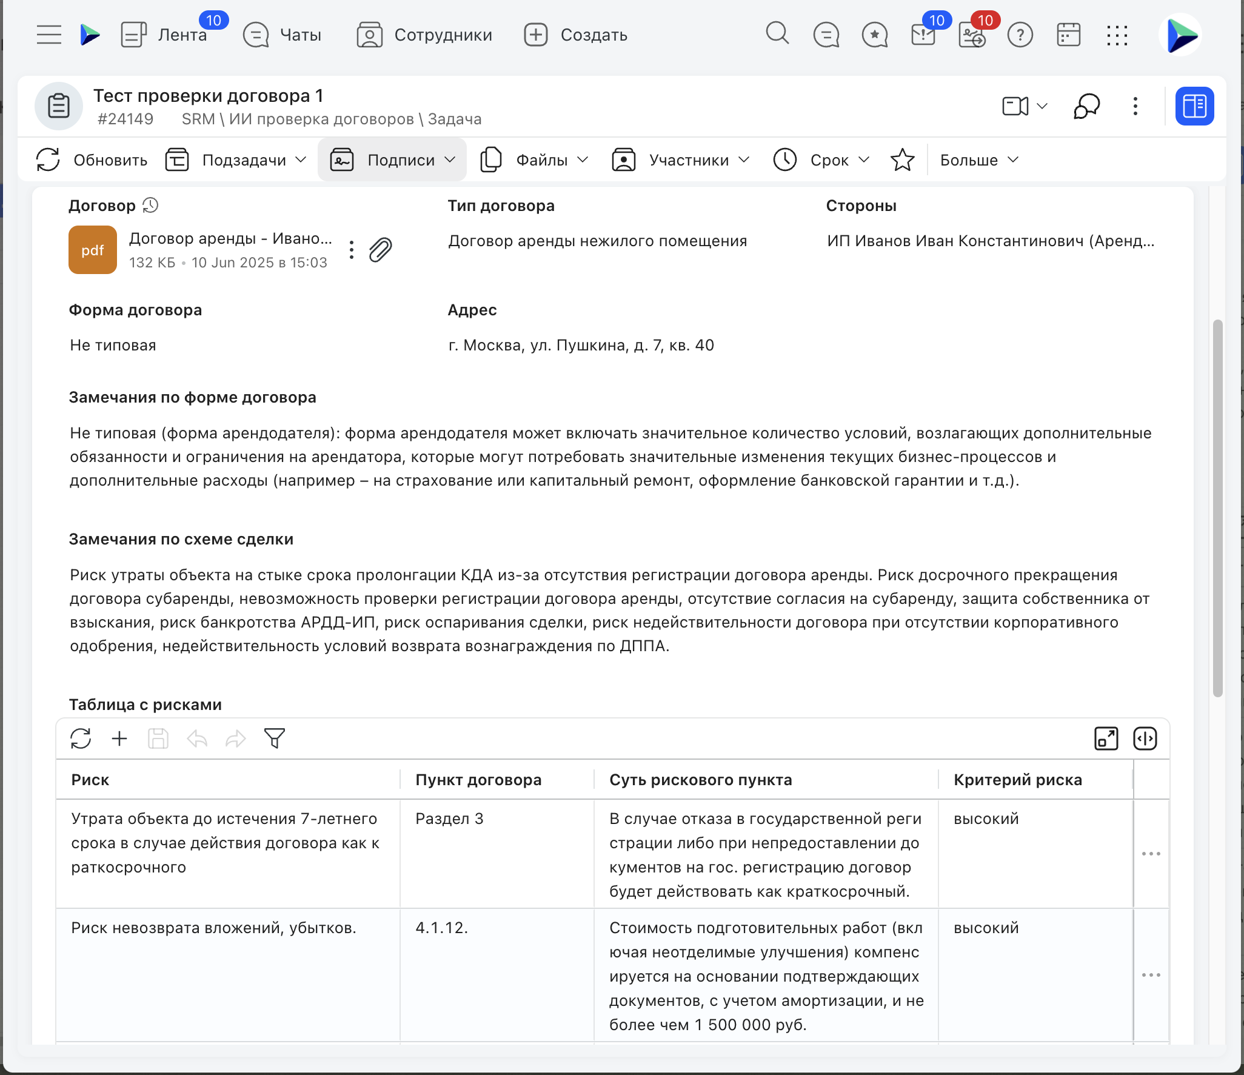This screenshot has height=1075, width=1244.
Task: Open Чаты section
Action: [282, 35]
